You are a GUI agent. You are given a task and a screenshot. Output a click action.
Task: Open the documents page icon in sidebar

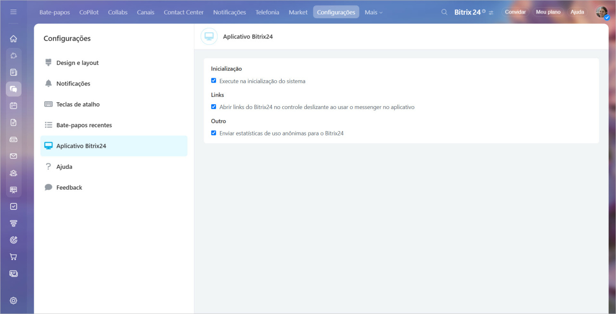pyautogui.click(x=13, y=122)
